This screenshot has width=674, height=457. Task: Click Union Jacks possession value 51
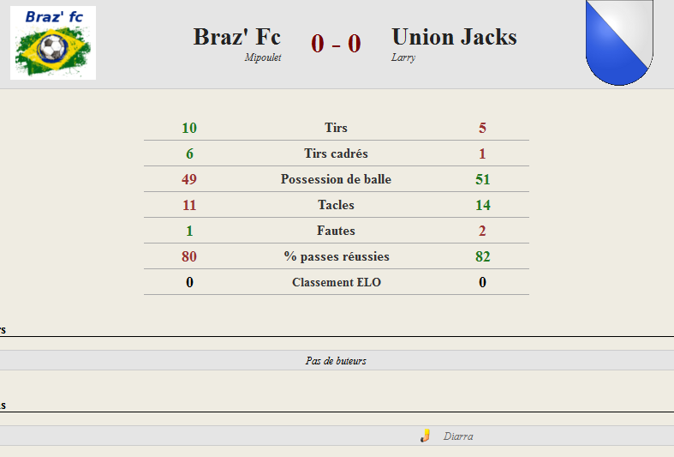pyautogui.click(x=483, y=179)
